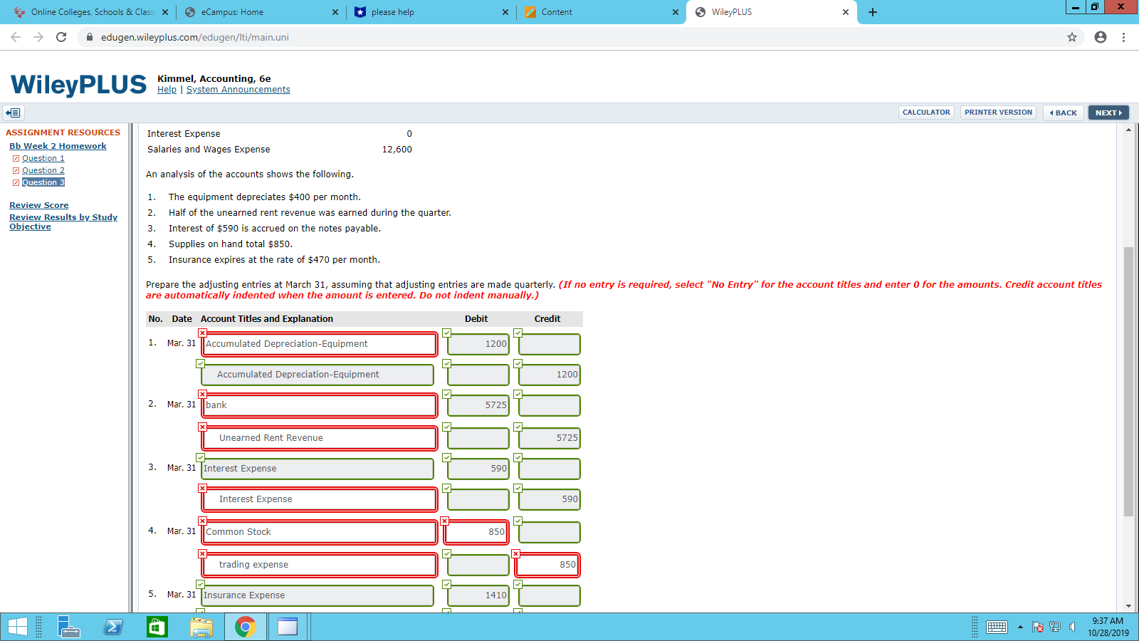1139x641 pixels.
Task: Launch Microsoft Store from taskbar
Action: tap(157, 627)
